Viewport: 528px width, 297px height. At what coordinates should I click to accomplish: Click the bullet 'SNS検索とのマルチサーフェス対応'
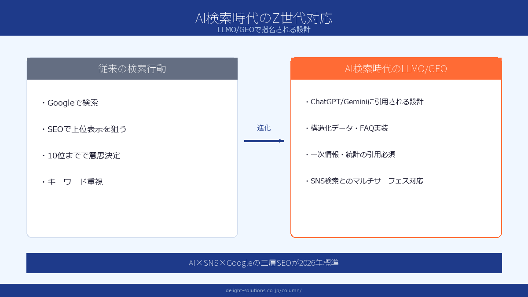click(364, 181)
